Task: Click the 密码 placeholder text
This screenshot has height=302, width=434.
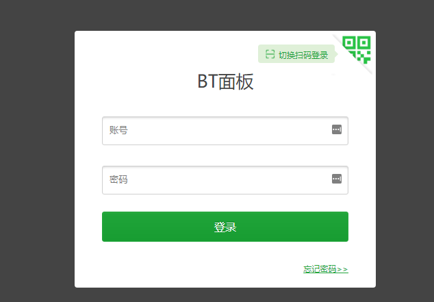Action: (118, 179)
